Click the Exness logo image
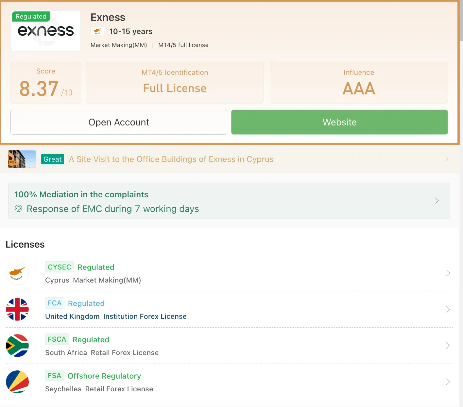The image size is (463, 407). coord(46,31)
